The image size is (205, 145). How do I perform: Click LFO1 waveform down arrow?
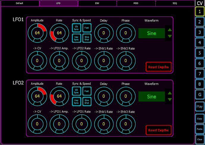[x=170, y=36]
